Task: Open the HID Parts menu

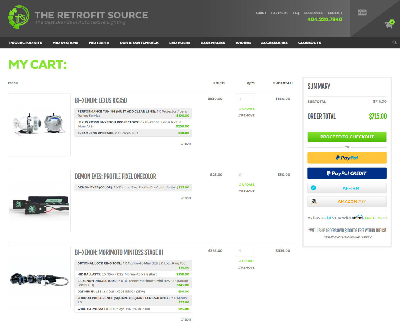Action: (99, 43)
